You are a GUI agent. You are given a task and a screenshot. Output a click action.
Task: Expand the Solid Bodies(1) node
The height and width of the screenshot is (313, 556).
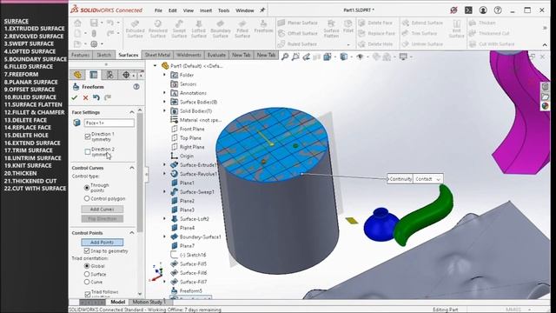[x=164, y=110]
